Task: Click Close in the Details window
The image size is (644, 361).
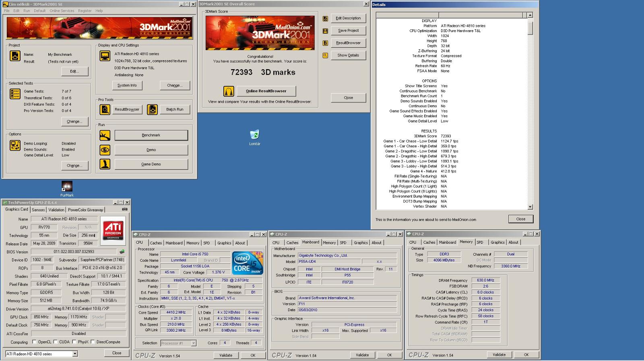Action: click(x=520, y=219)
